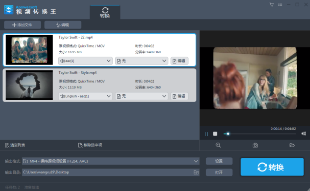Click the browse folder icon in output path

(x=196, y=172)
